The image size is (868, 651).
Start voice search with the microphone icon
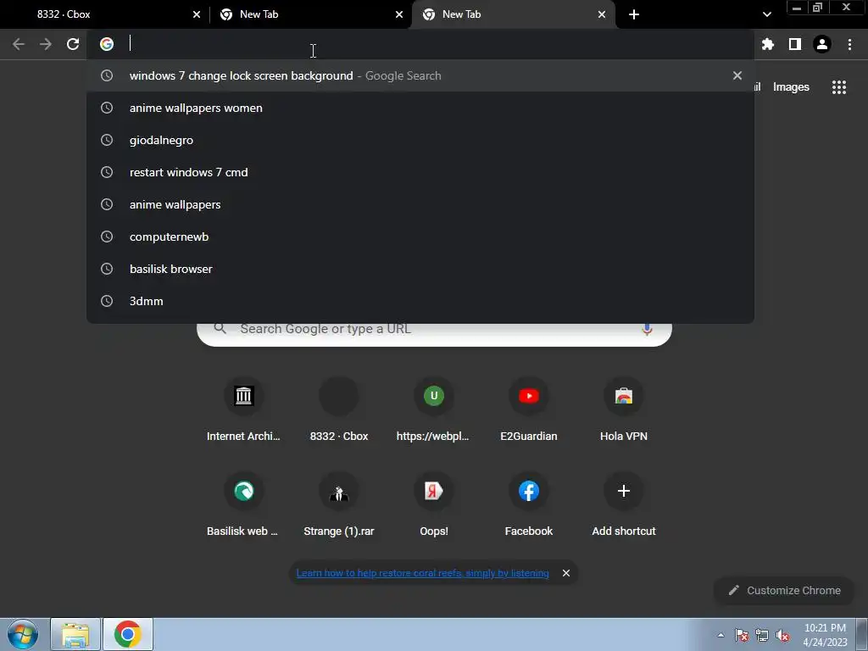[647, 329]
